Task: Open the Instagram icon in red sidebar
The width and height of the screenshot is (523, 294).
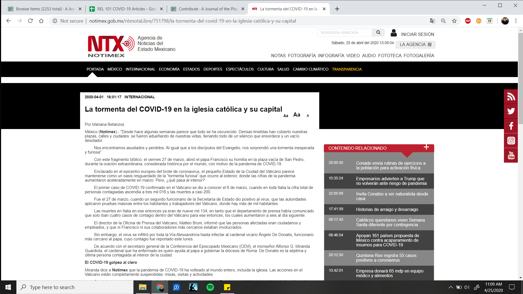Action: [511, 140]
